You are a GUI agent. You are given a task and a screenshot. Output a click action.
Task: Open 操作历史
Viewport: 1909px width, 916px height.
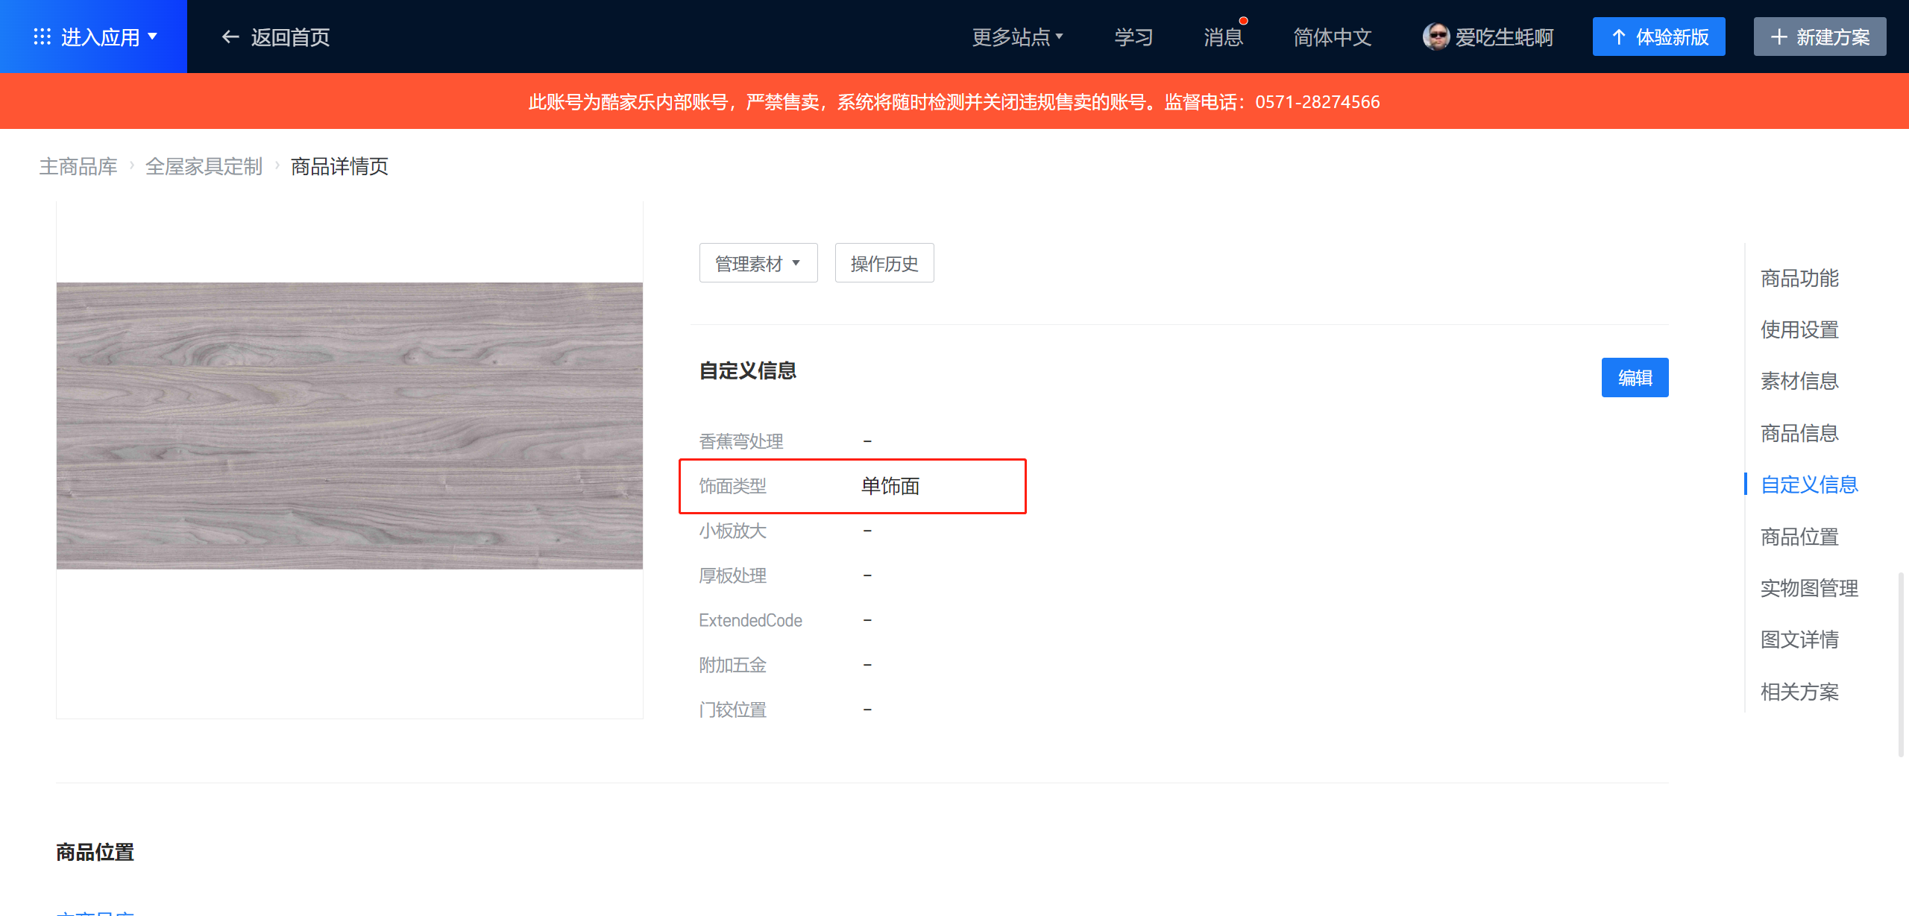pyautogui.click(x=884, y=263)
